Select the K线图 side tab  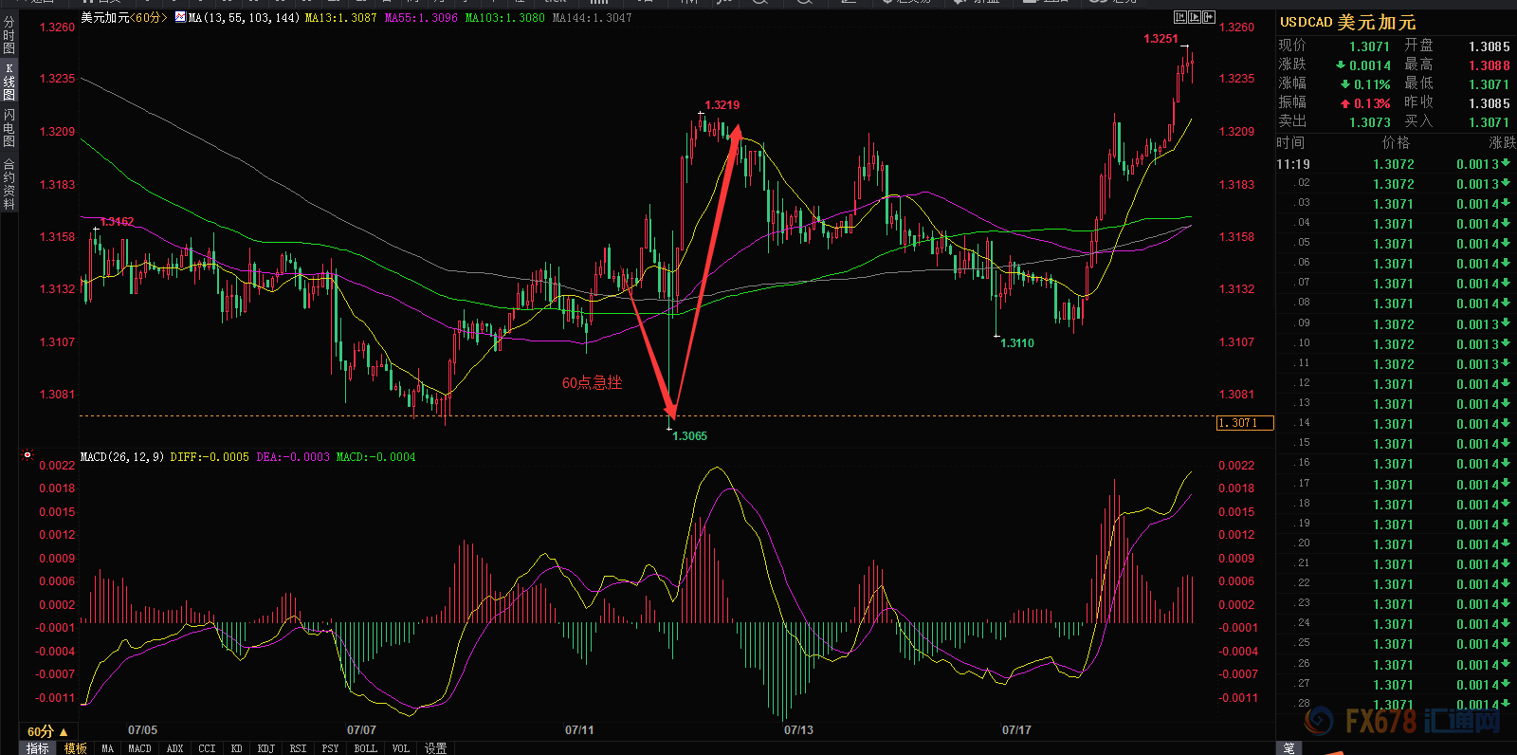coord(9,83)
